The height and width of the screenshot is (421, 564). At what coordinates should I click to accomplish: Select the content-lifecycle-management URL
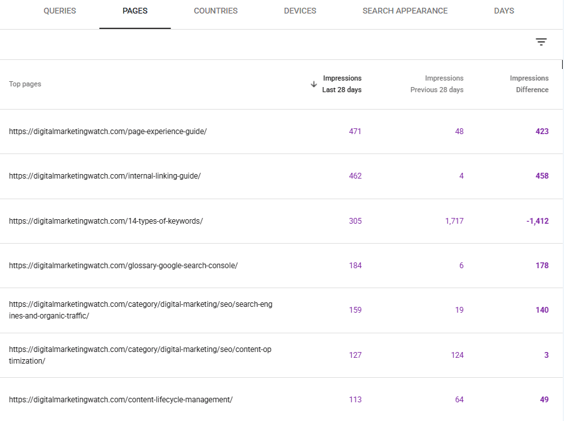pos(121,400)
